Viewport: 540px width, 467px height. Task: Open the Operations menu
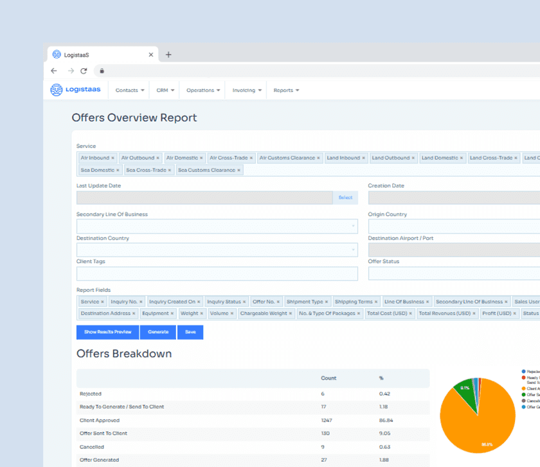click(203, 90)
